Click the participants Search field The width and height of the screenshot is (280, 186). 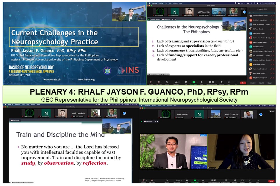coord(262,13)
